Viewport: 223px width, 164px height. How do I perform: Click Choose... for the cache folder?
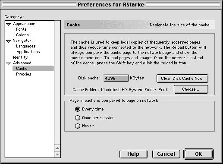191,89
